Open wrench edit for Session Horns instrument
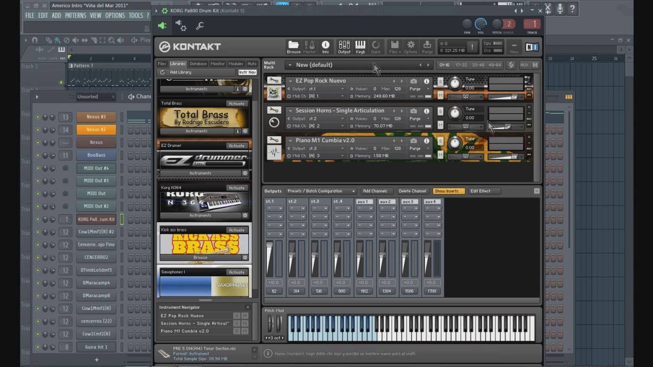This screenshot has width=653, height=367. 274,110
